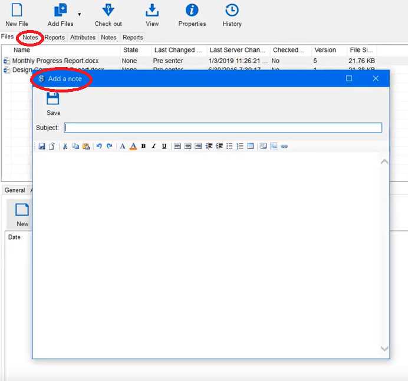The width and height of the screenshot is (408, 381).
Task: Close the Add a note dialog
Action: pyautogui.click(x=376, y=78)
